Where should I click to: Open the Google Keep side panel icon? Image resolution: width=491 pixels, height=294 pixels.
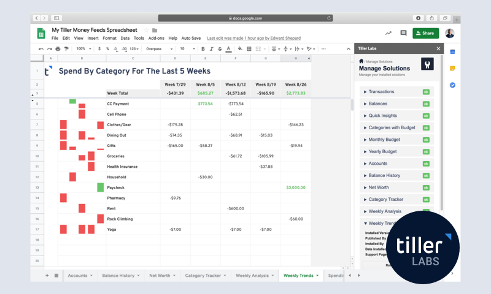point(452,69)
